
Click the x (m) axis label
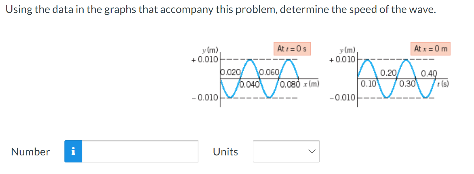pos(312,83)
